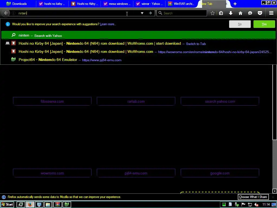
Task: Click the switch-to-tab icon beside first Kirby suggestion
Action: coord(7,43)
